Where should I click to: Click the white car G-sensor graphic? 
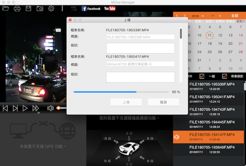coord(129,148)
